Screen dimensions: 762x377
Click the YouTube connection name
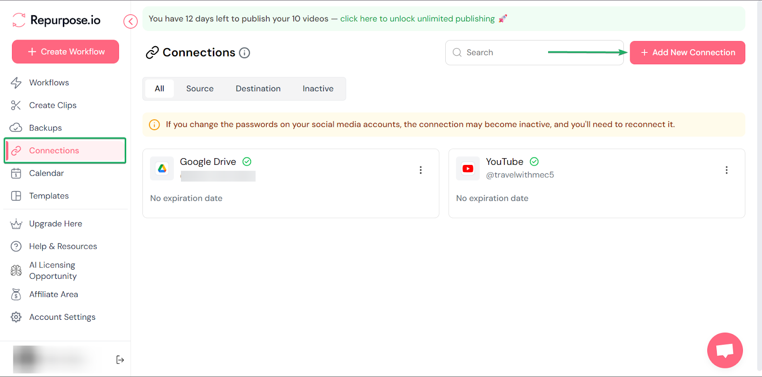pyautogui.click(x=504, y=162)
